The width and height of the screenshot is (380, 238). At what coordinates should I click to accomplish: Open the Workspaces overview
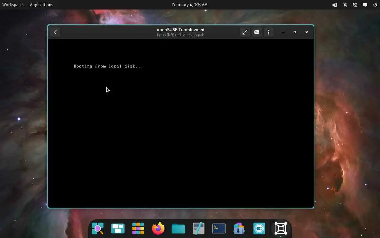click(x=13, y=5)
